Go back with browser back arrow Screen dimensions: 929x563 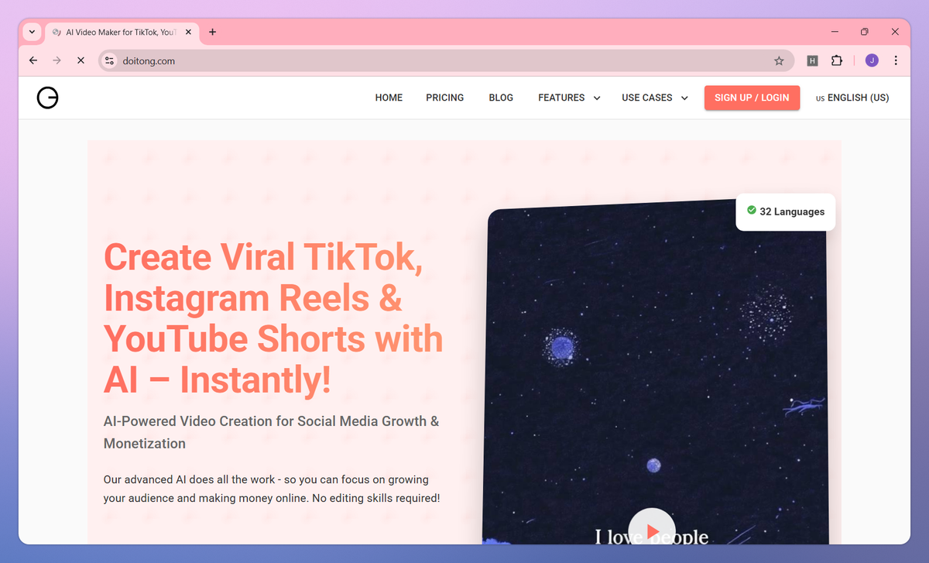[33, 60]
